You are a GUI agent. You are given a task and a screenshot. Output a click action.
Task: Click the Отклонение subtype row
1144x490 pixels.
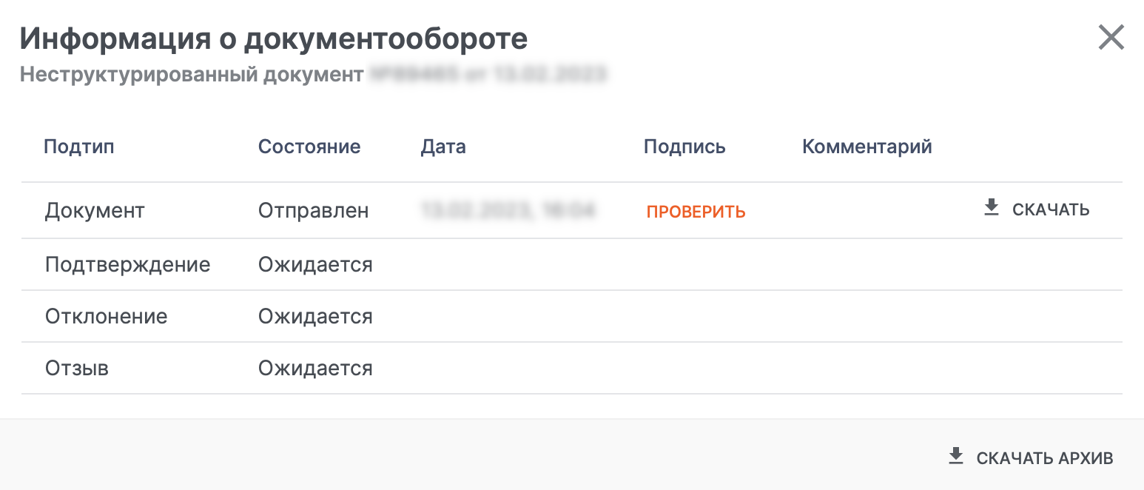click(107, 317)
